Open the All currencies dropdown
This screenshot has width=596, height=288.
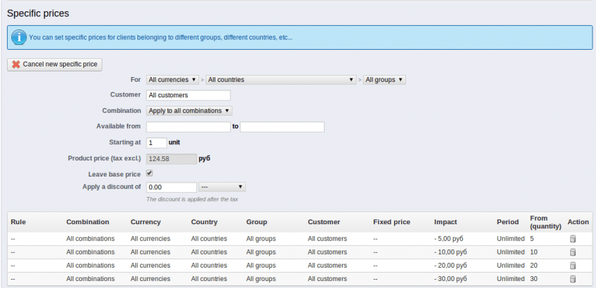coord(172,80)
